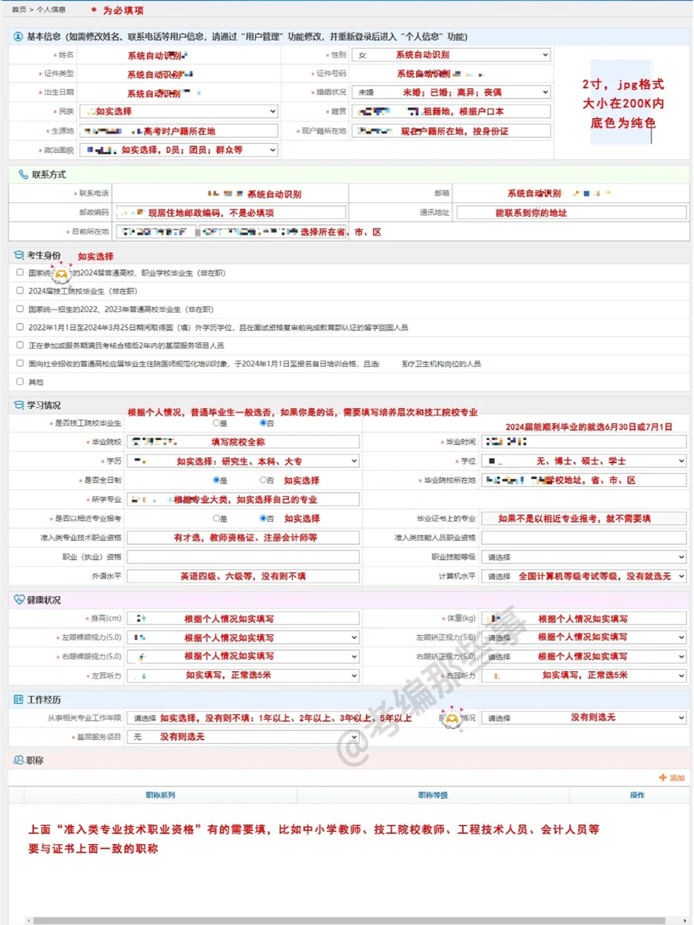Viewport: 694px width, 925px height.
Task: Click the 体重(kg) input field
Action: click(584, 619)
